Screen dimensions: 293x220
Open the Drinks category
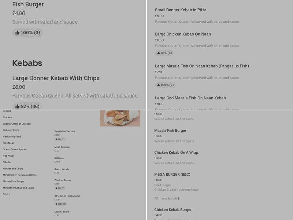pyautogui.click(x=7, y=194)
